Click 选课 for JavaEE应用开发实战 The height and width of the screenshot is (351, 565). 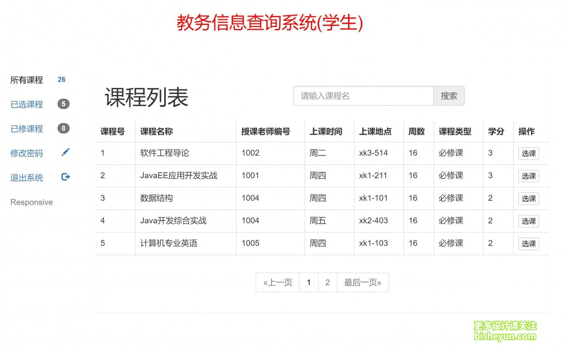point(528,176)
